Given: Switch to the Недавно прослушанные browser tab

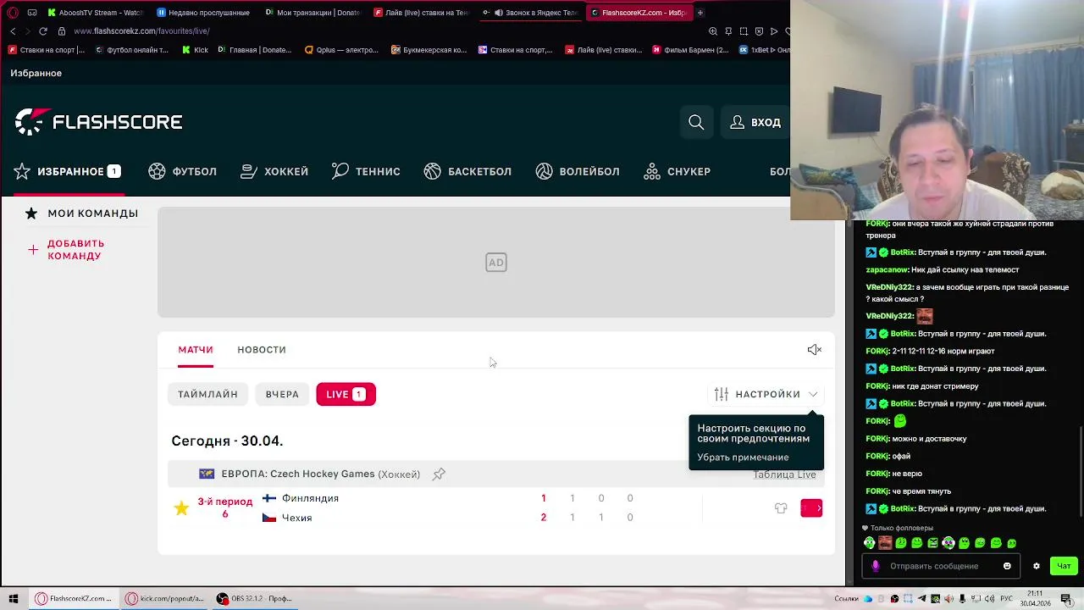Looking at the screenshot, I should [x=203, y=13].
